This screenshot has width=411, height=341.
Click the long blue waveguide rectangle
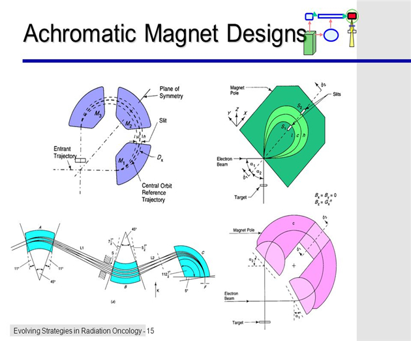(x=331, y=16)
